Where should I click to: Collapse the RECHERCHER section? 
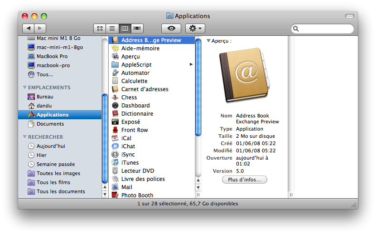click(x=24, y=137)
